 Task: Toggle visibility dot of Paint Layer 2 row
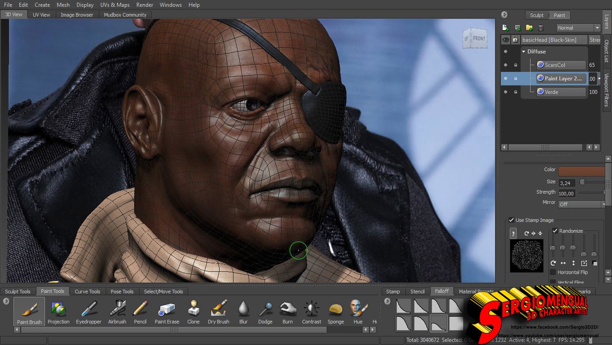click(505, 78)
